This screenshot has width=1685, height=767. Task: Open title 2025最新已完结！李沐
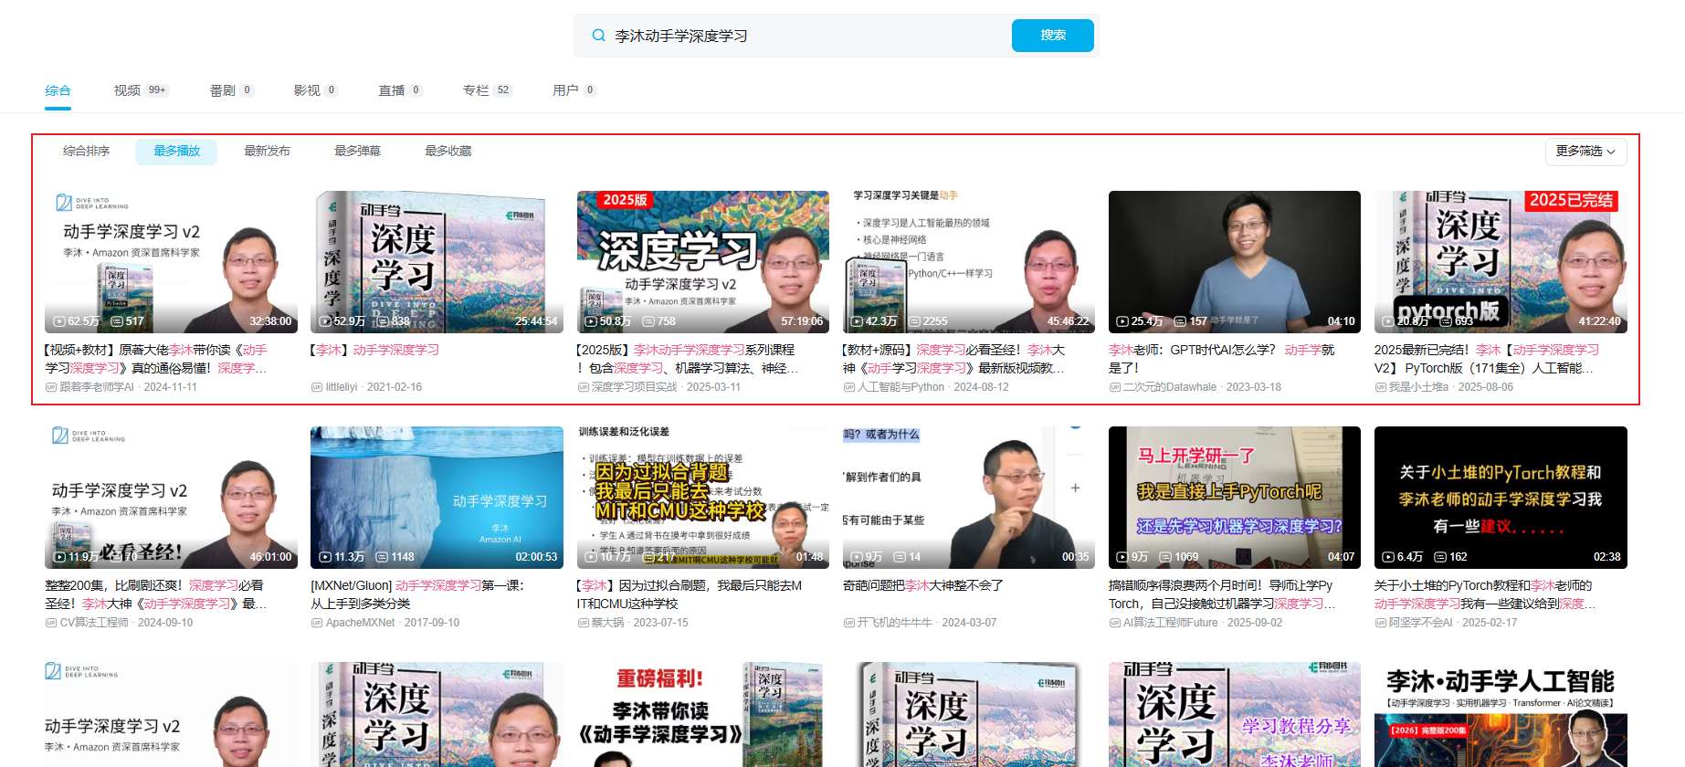pos(1487,359)
